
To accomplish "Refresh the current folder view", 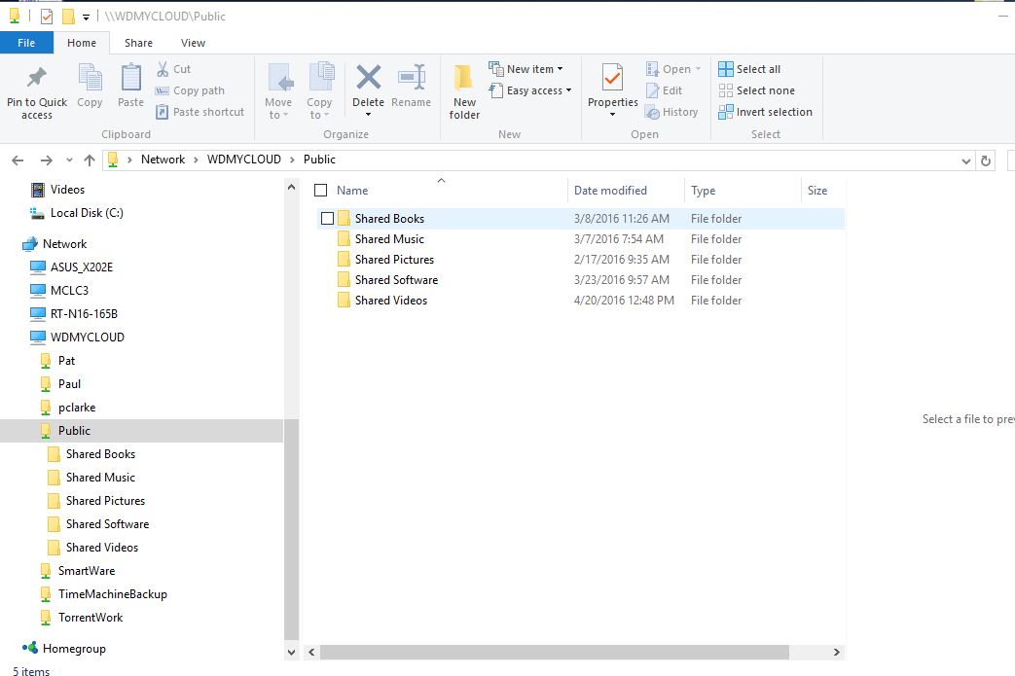I will [985, 160].
